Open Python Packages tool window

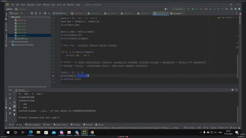click(33, 125)
